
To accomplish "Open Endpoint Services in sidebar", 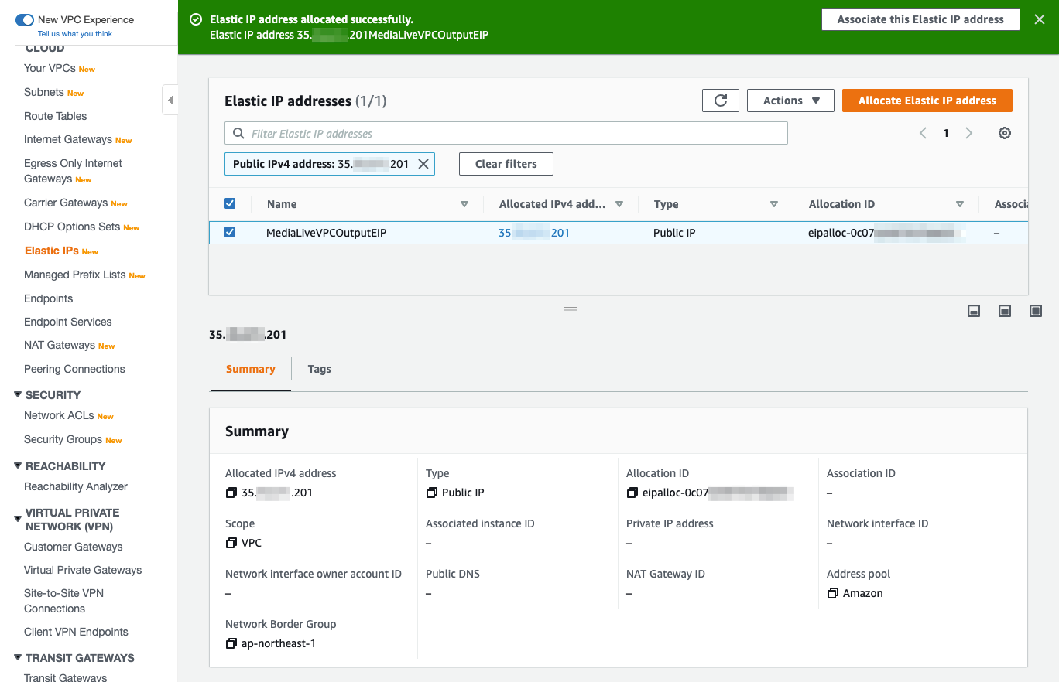I will click(68, 322).
